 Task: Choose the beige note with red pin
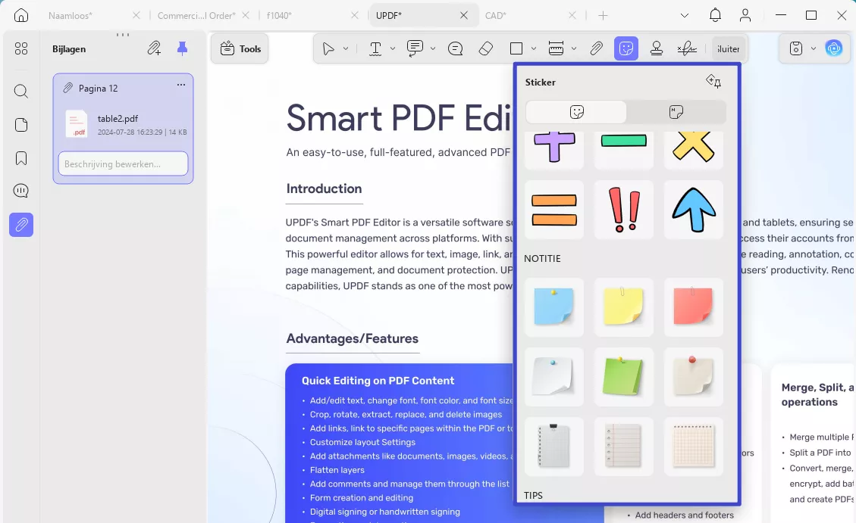click(x=694, y=377)
